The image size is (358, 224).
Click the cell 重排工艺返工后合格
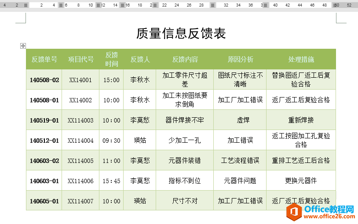301,160
